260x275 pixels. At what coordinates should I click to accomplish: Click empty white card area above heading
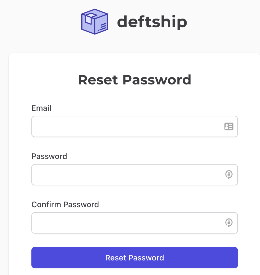134,62
